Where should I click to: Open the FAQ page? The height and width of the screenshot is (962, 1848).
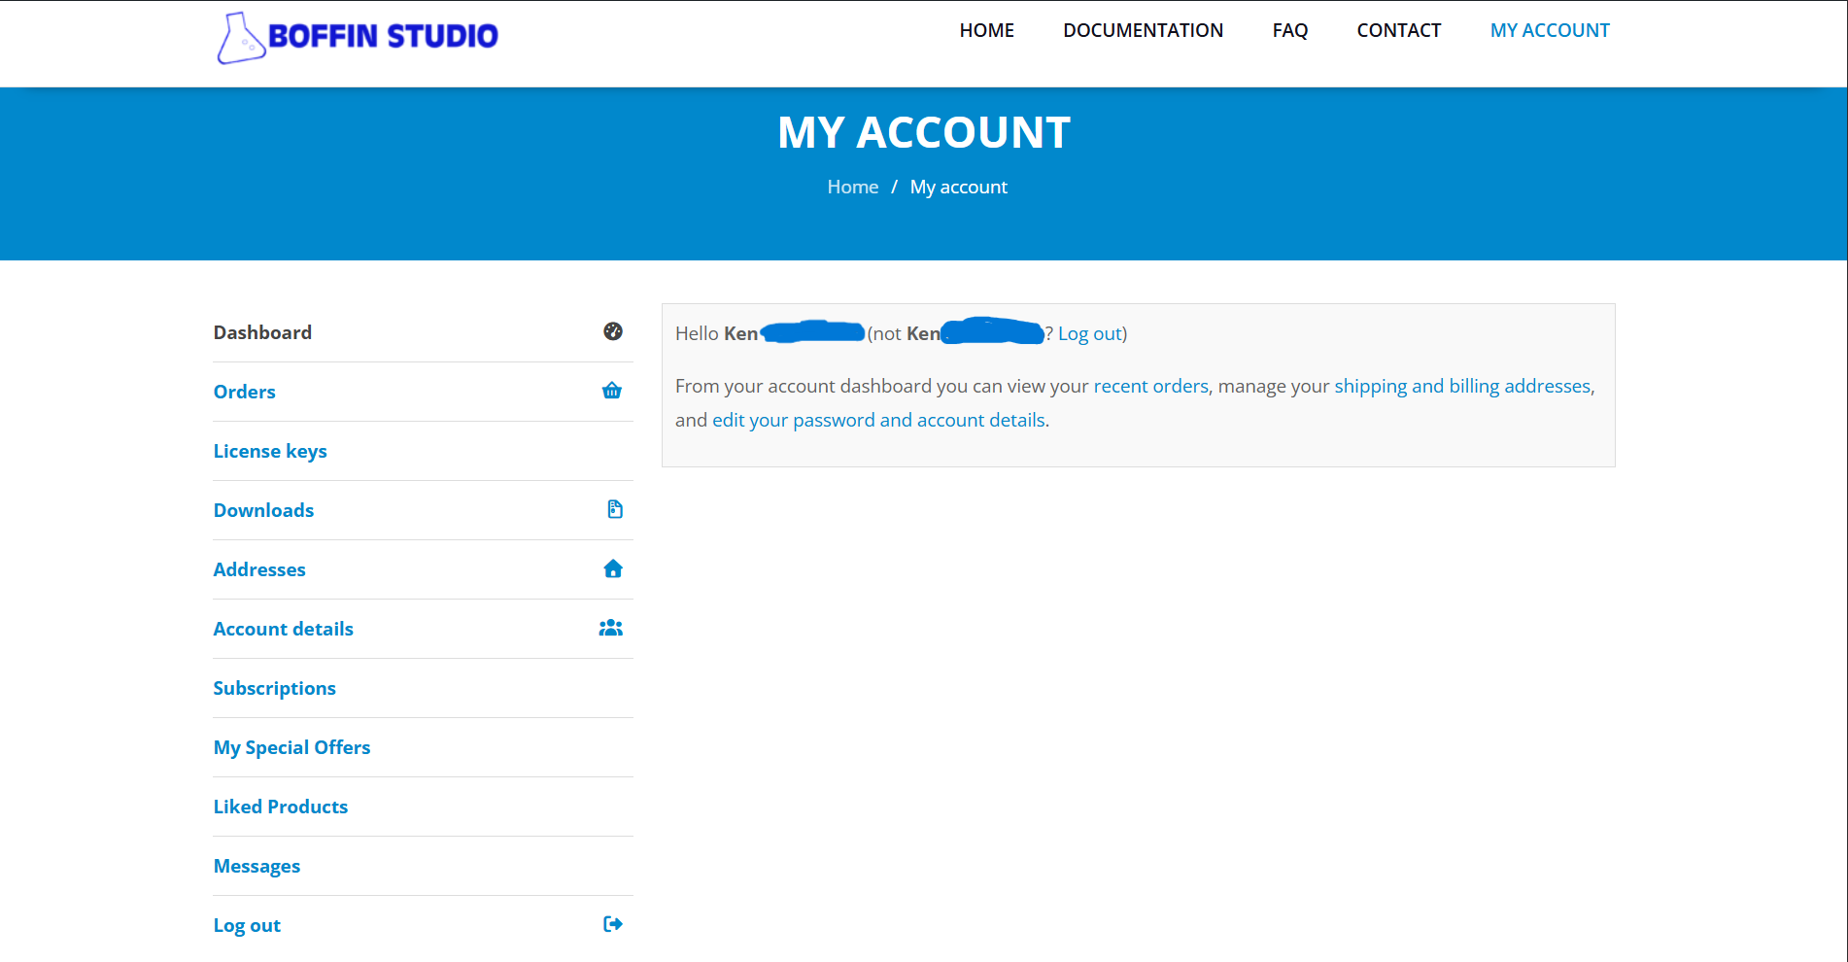tap(1289, 30)
